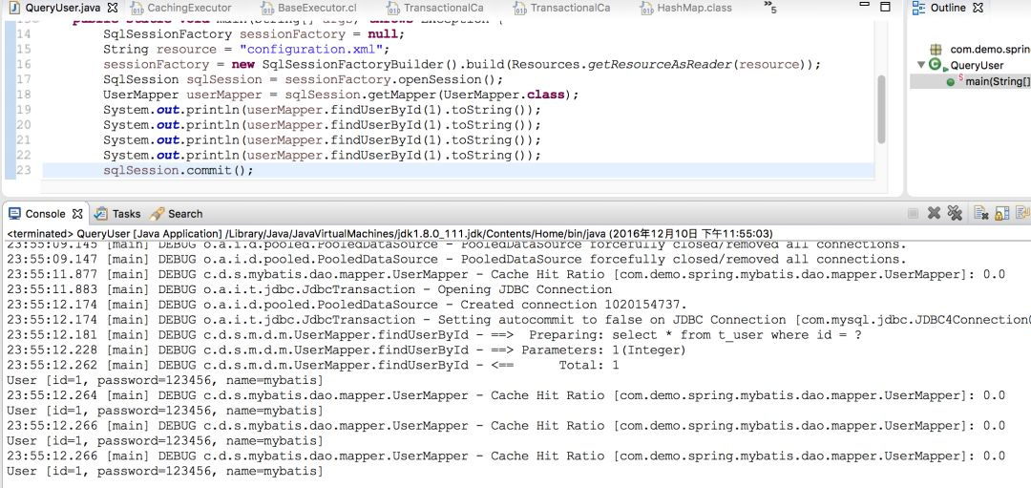Click the 23:55:11.877 Cache Hit Ratio log line

[x=506, y=274]
